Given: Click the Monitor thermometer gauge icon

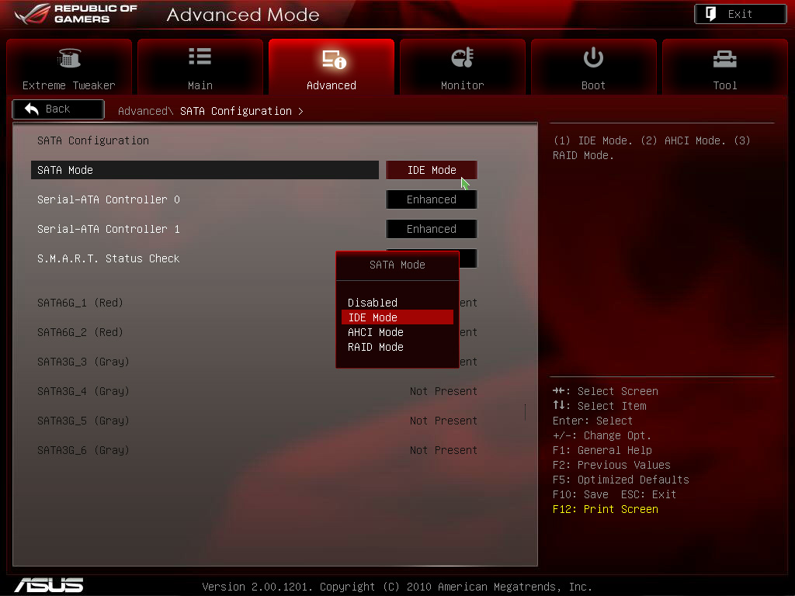Looking at the screenshot, I should tap(463, 58).
